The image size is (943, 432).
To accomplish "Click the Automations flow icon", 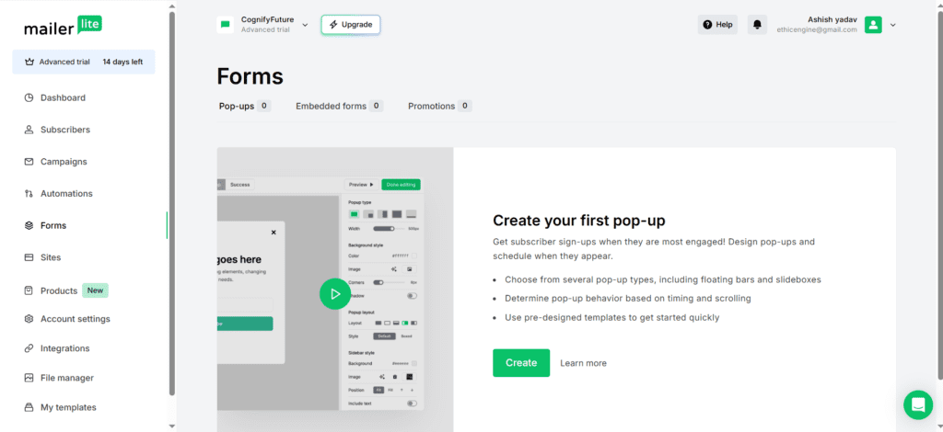I will (x=29, y=194).
